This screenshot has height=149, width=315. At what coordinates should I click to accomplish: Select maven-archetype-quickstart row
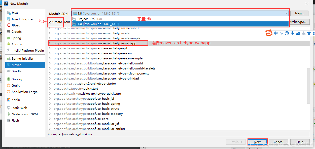click(x=178, y=28)
